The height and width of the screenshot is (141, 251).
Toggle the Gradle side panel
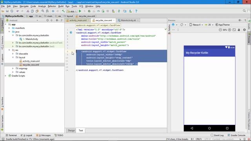coord(249,25)
